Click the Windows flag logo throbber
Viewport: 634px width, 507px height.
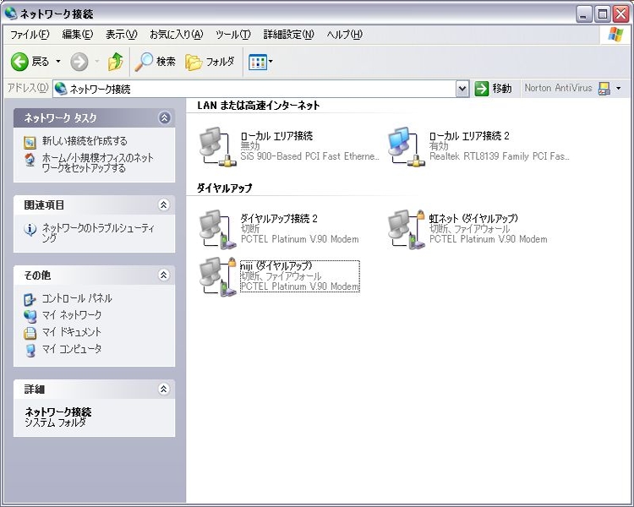[615, 35]
